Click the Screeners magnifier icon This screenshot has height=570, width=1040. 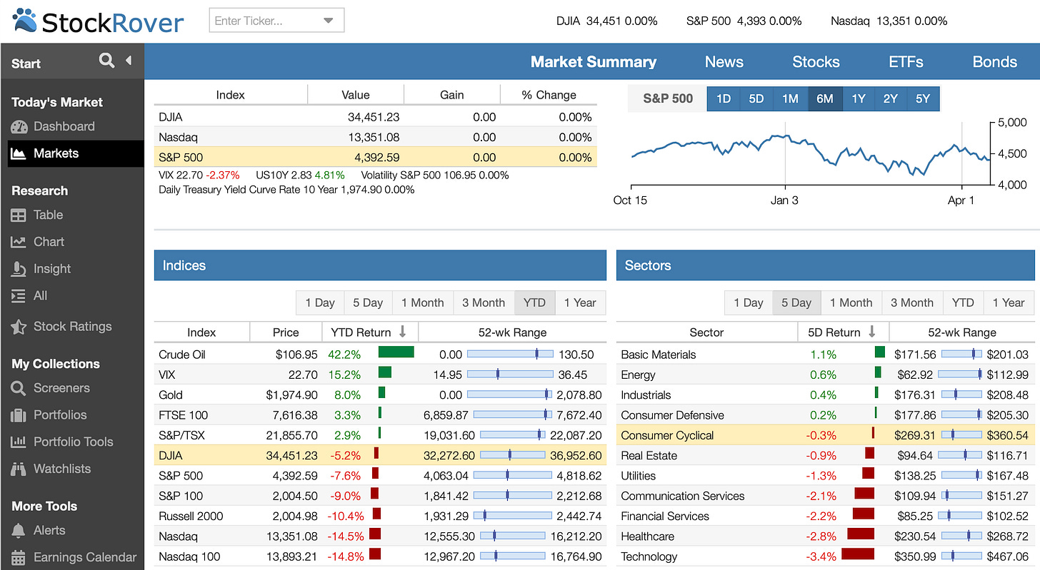click(x=19, y=388)
